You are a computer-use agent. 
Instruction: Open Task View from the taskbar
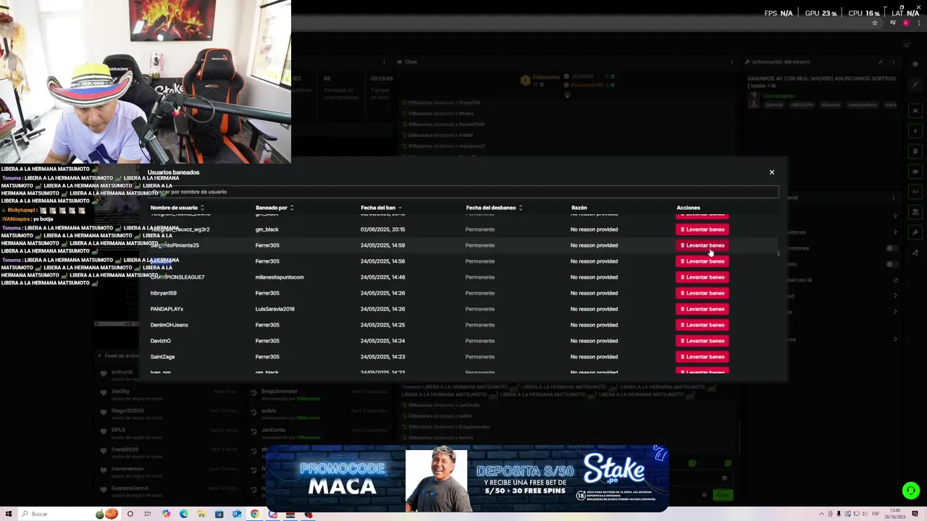(148, 514)
